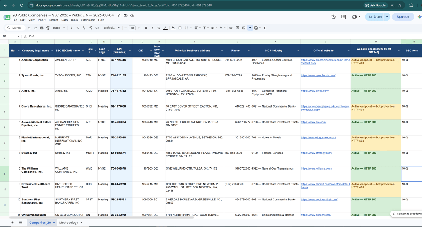Open the text wrapping dropdown
Screen dimensions: 422x227
click(214, 28)
